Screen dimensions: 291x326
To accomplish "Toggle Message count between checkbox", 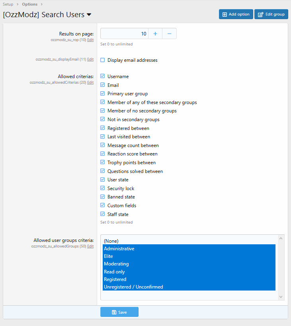I will pos(102,145).
